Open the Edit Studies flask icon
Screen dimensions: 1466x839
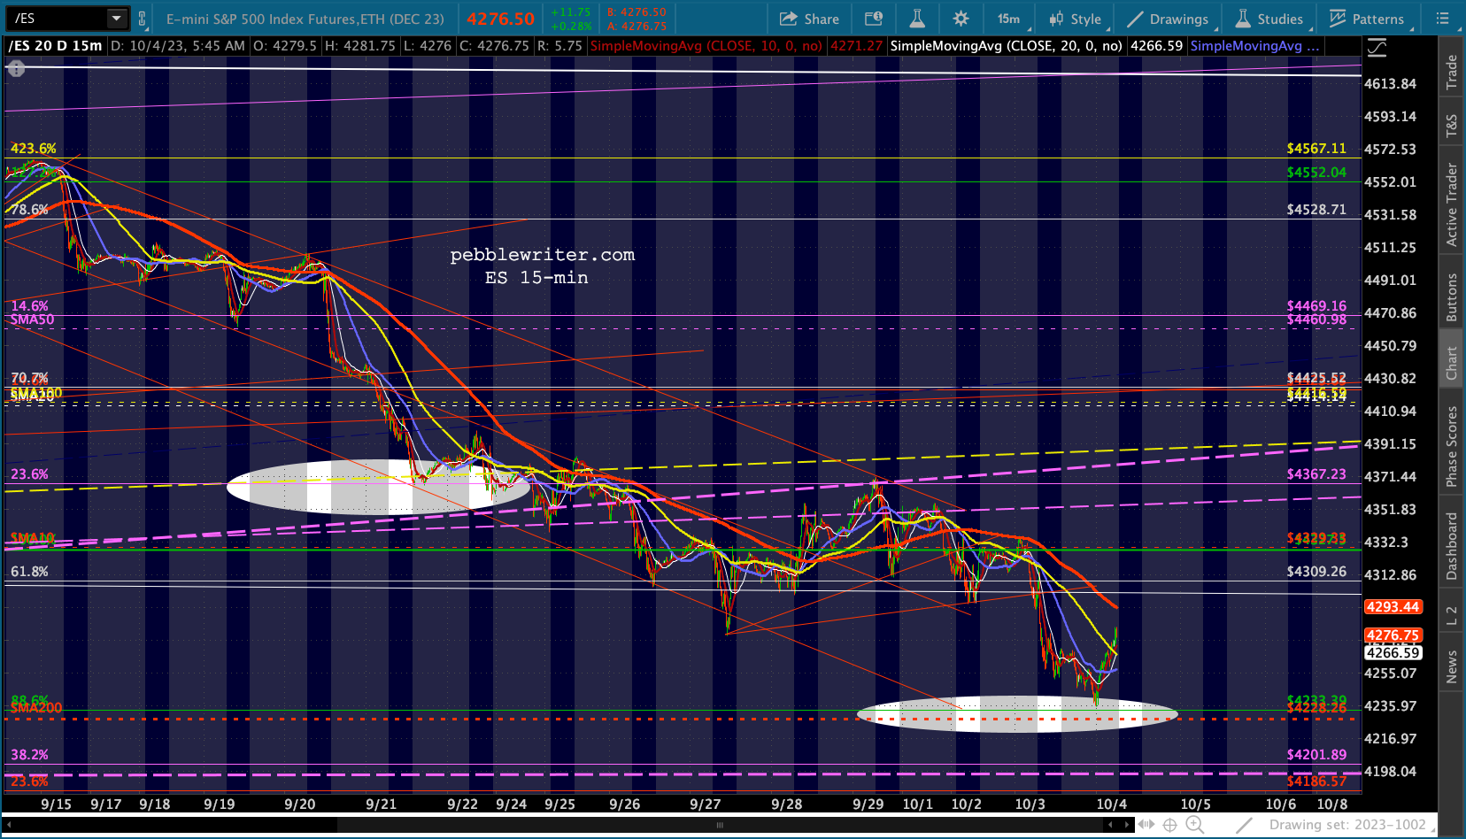tap(917, 19)
